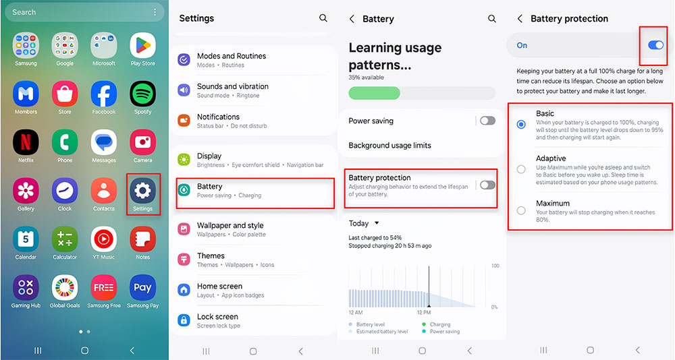The image size is (675, 360).
Task: Tap the home button on Battery protection navigation bar
Action: click(591, 350)
